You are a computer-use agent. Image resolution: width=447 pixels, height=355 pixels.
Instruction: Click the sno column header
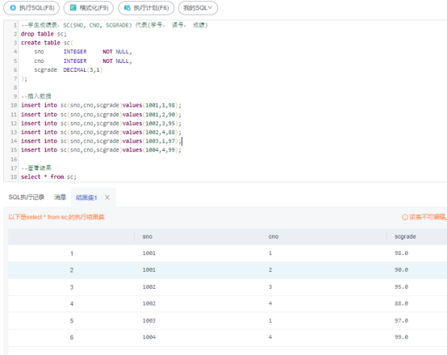148,236
